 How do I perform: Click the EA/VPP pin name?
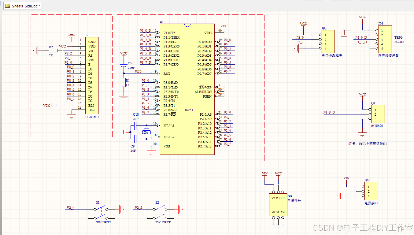coord(205,87)
